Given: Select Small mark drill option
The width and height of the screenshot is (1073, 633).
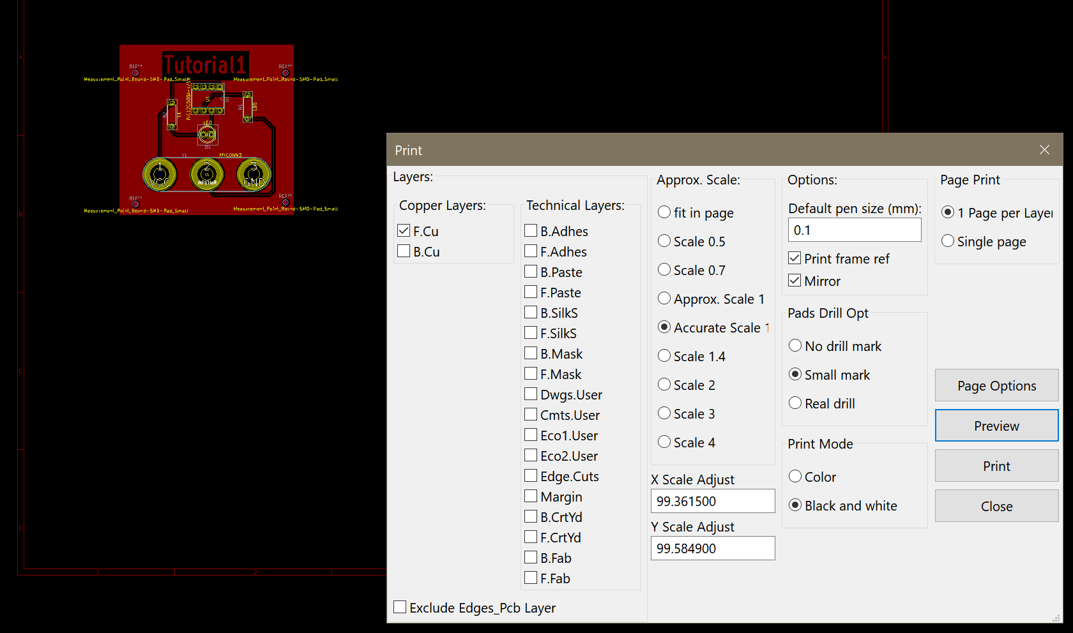Looking at the screenshot, I should [x=795, y=375].
